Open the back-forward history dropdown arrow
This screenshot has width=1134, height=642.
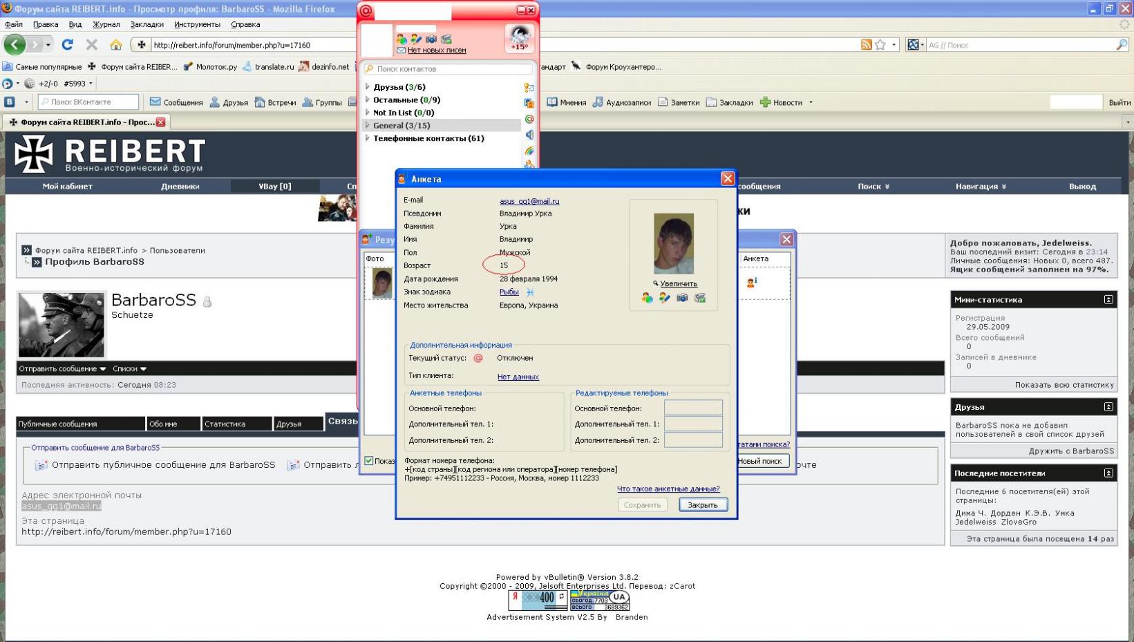point(48,45)
